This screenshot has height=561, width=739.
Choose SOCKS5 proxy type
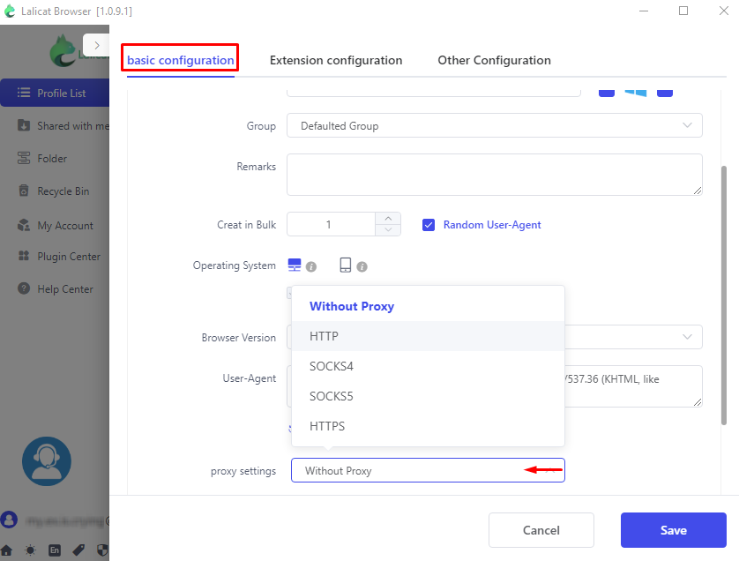point(428,396)
